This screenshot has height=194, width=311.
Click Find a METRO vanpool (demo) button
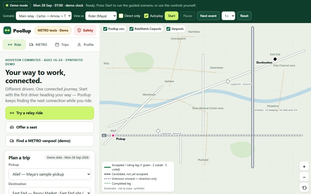50,141
